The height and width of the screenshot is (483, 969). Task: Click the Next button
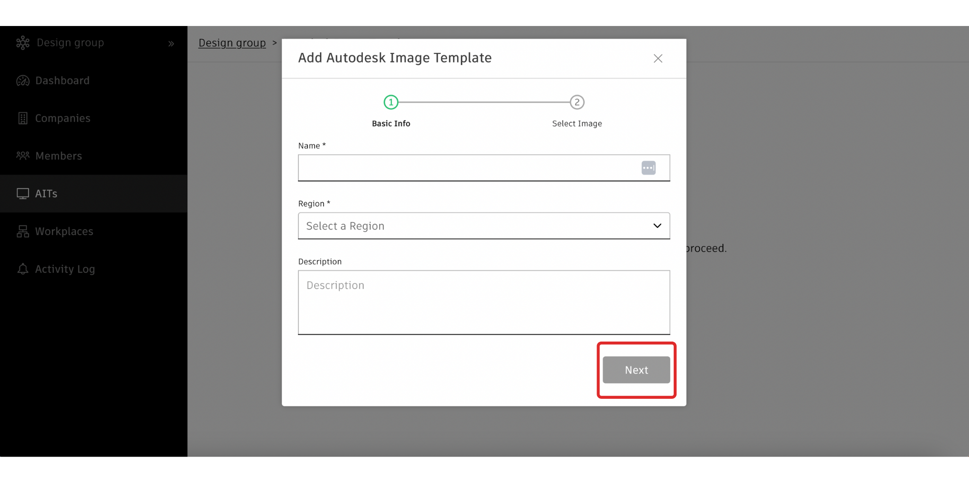point(636,370)
